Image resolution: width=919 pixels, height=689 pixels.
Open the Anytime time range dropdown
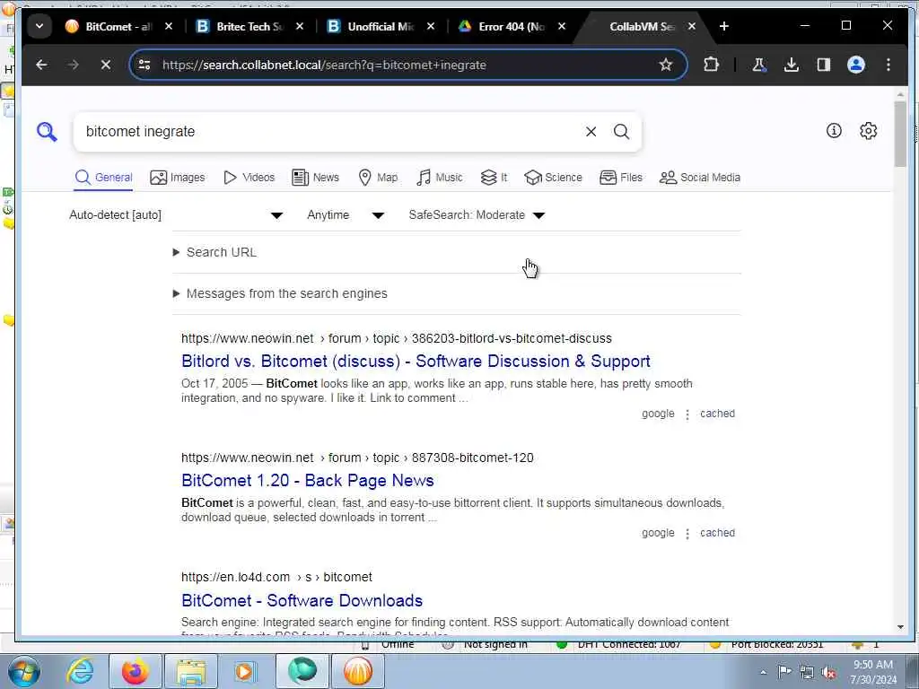[x=346, y=215]
